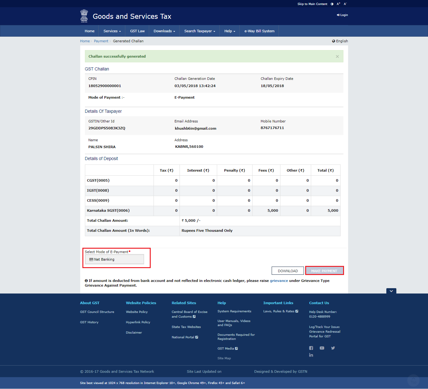Click Login at the top right
Viewport: 428px width, 389px height.
[342, 15]
